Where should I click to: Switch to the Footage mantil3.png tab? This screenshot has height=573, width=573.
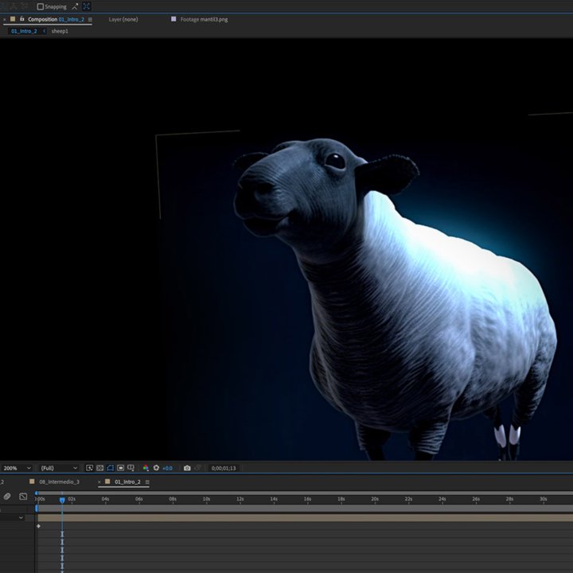click(x=203, y=19)
